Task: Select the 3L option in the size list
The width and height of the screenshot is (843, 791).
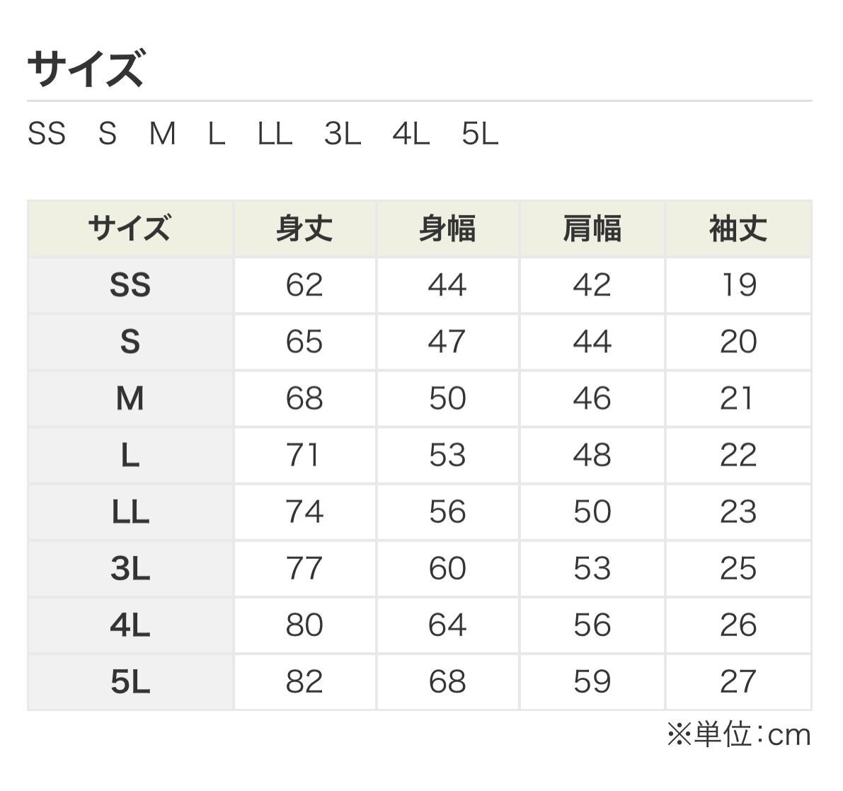Action: [343, 134]
